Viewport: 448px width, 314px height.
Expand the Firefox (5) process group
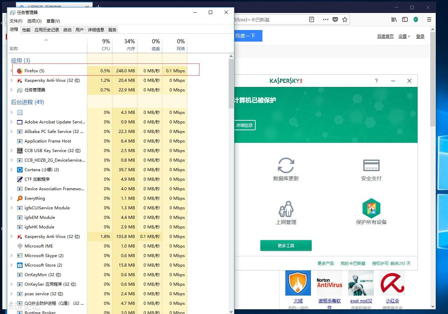point(12,71)
